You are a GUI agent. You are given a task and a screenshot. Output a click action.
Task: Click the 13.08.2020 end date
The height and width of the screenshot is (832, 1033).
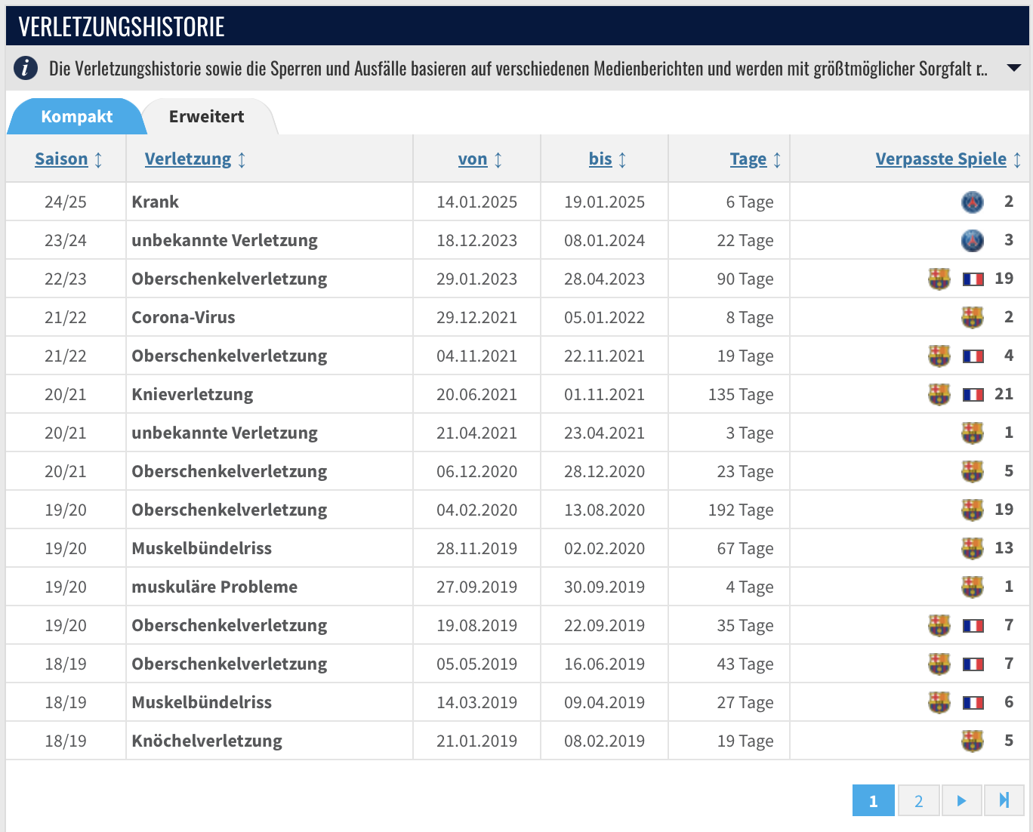tap(605, 510)
